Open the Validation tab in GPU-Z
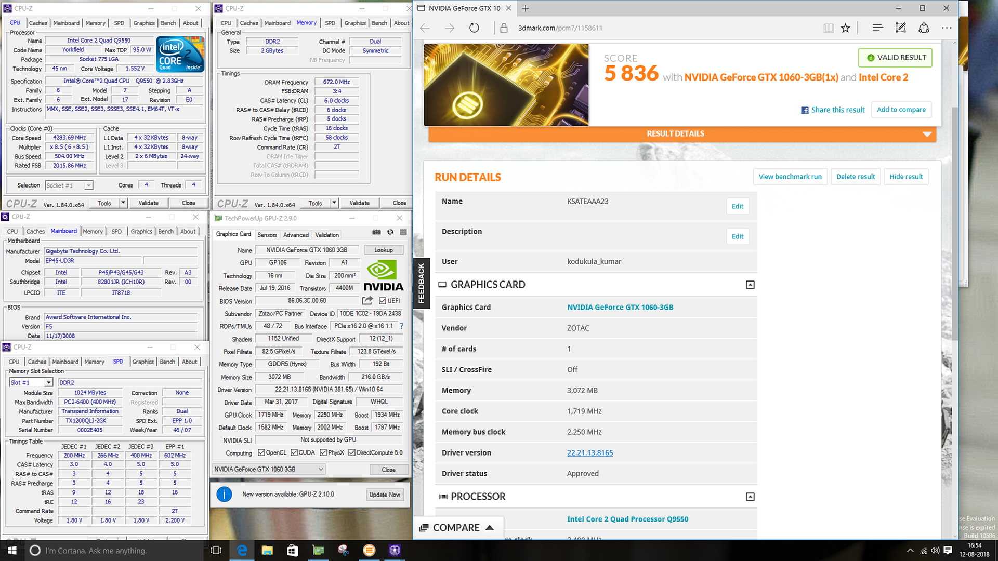The image size is (998, 561). tap(327, 235)
